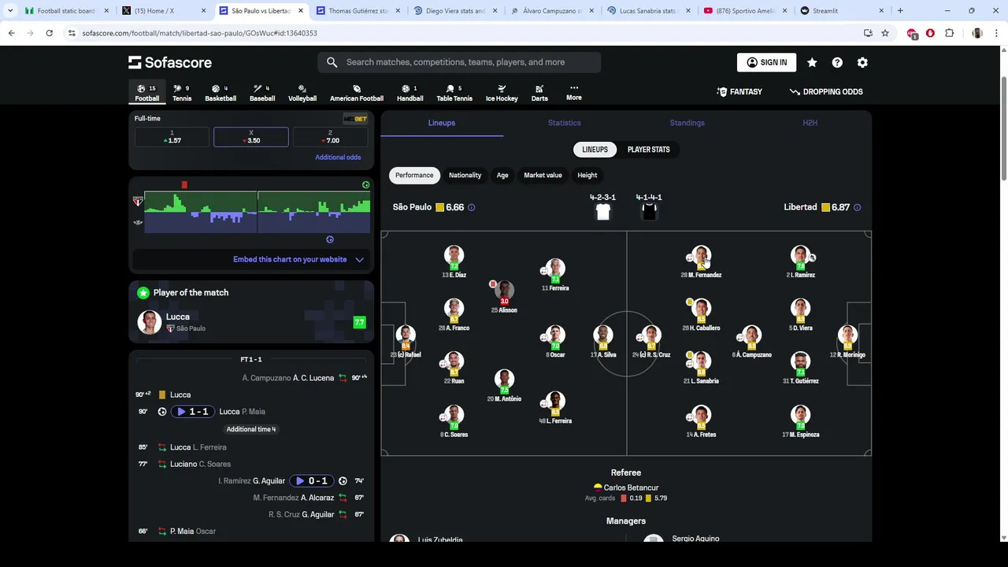Open the Lineups tab

pos(442,123)
